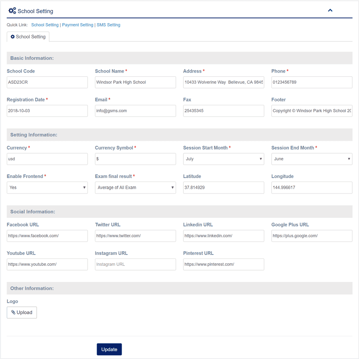This screenshot has width=359, height=359.
Task: Click the empty Instagram URL field
Action: coord(135,264)
